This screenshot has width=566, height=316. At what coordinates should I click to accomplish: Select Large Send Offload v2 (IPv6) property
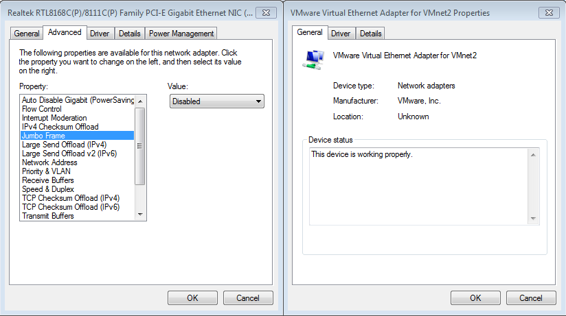click(78, 154)
